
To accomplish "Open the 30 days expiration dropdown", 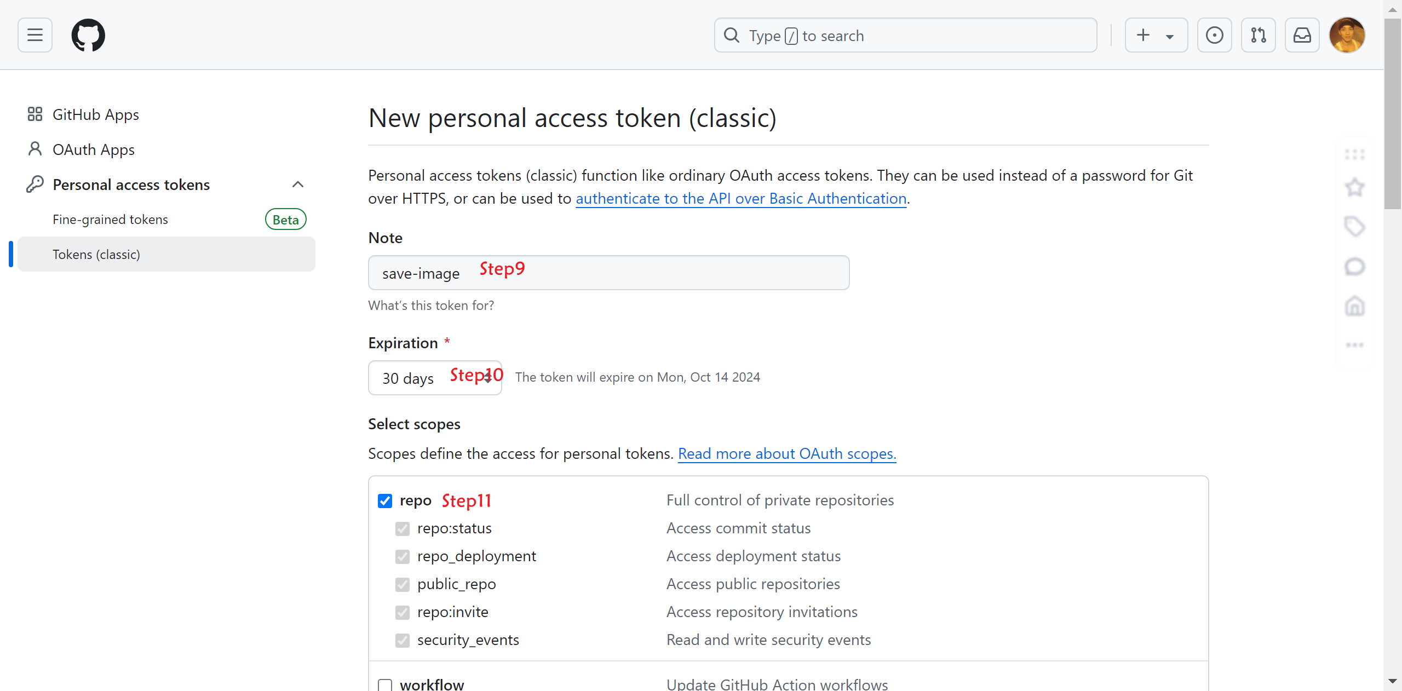I will point(435,378).
